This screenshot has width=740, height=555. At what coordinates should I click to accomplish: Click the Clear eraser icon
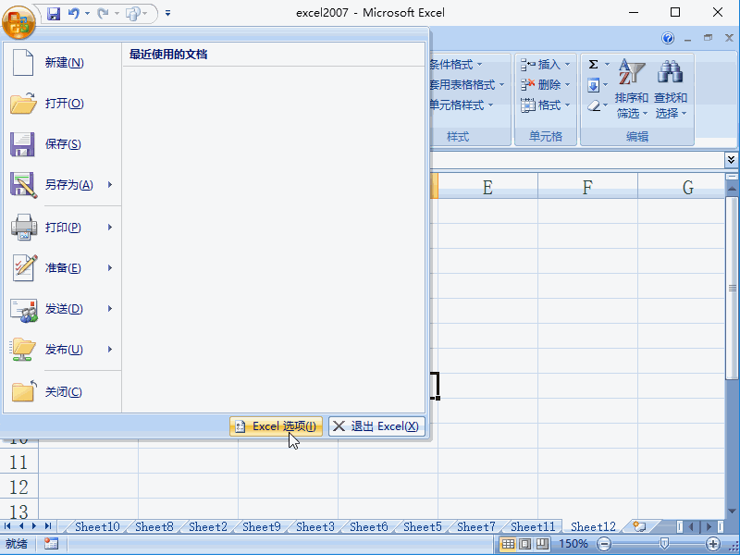594,105
